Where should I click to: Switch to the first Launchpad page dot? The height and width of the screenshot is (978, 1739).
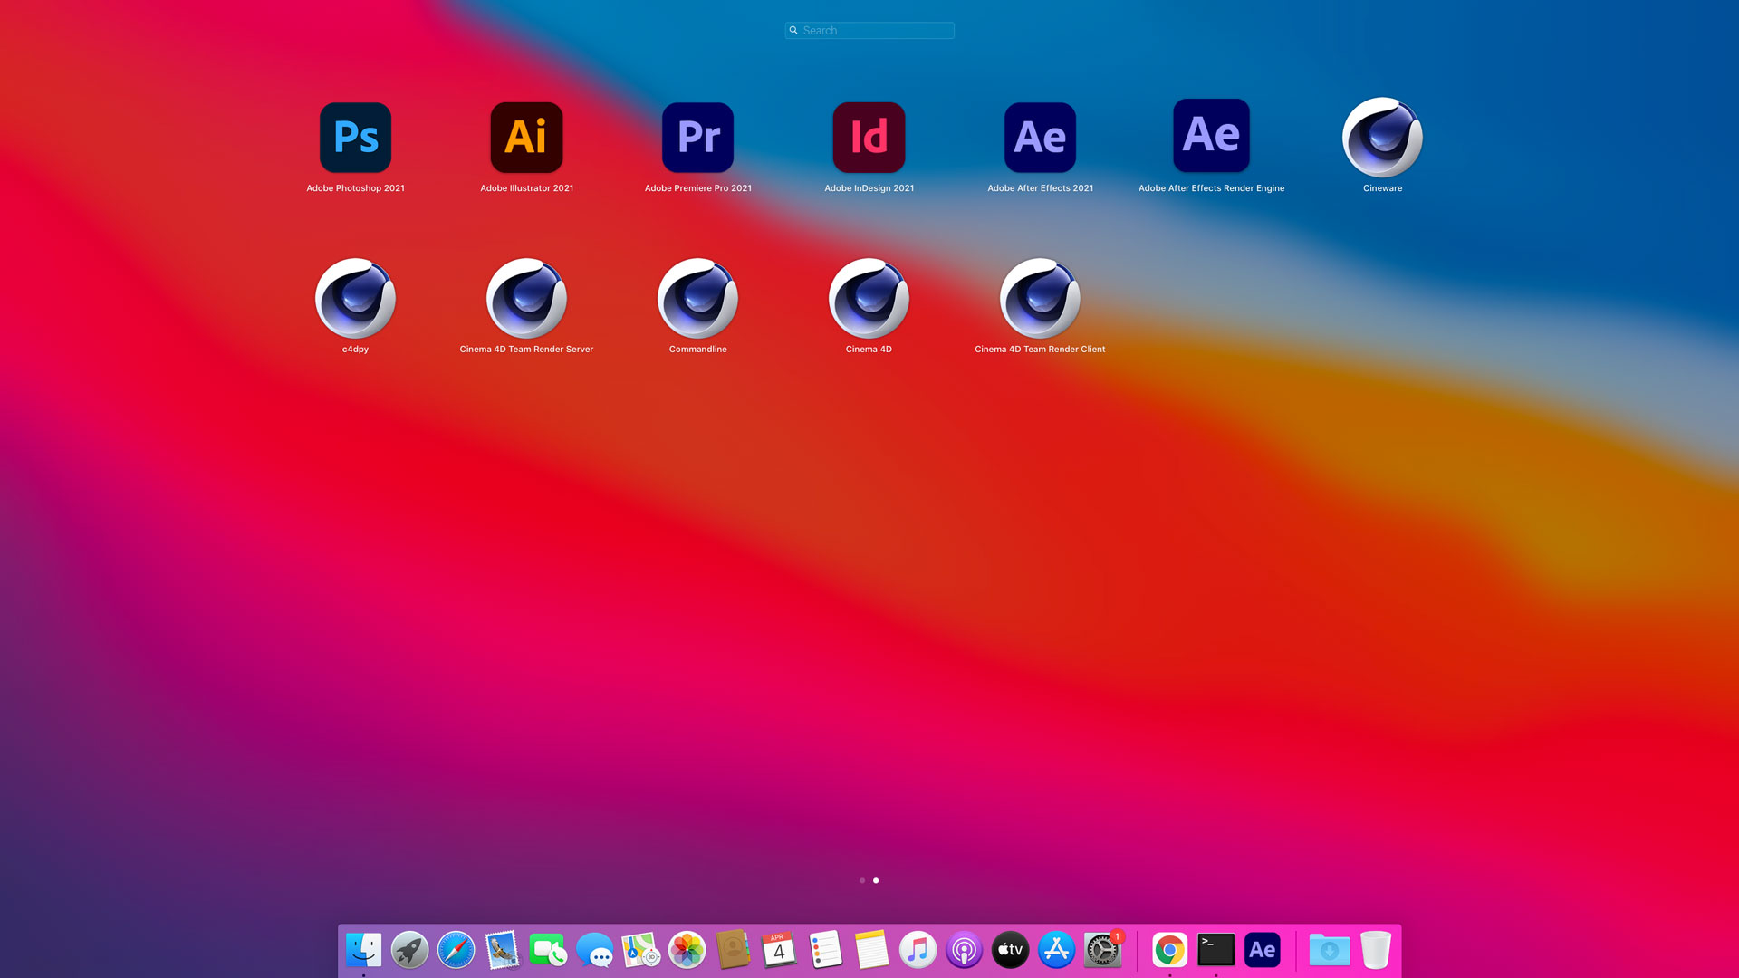[x=862, y=880]
